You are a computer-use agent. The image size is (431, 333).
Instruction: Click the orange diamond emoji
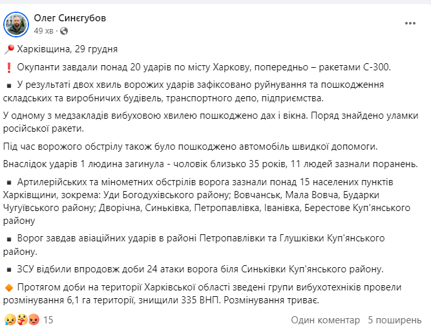pyautogui.click(x=8, y=286)
